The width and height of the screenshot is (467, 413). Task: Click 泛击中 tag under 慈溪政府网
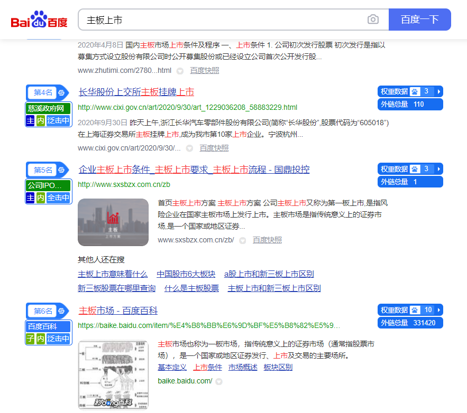click(x=58, y=120)
